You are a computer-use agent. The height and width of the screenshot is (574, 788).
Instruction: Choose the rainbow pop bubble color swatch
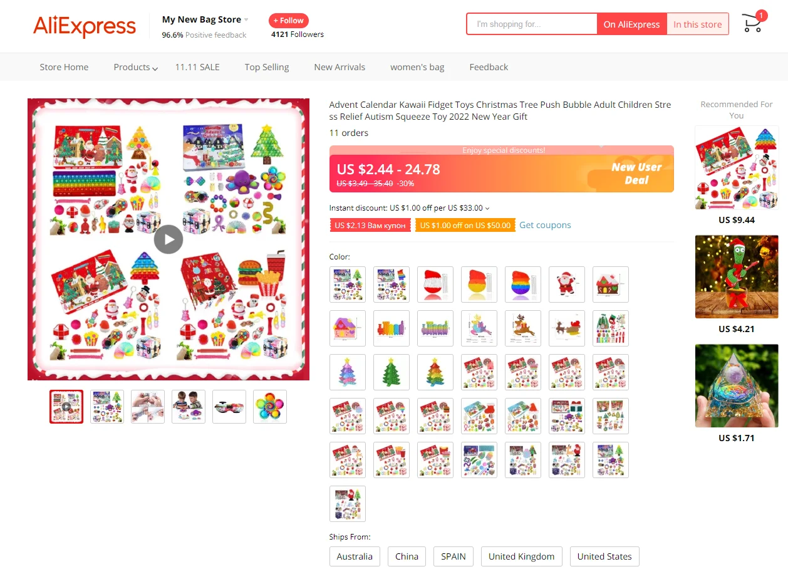click(x=523, y=284)
